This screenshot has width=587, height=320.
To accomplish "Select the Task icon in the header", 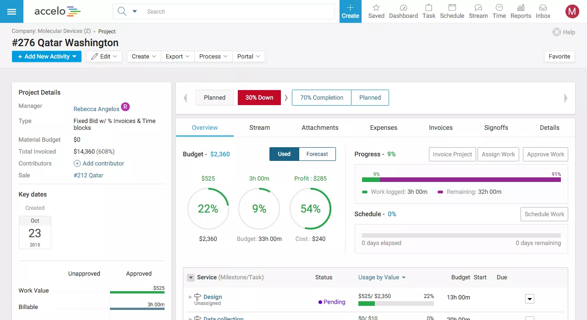I will [x=428, y=11].
